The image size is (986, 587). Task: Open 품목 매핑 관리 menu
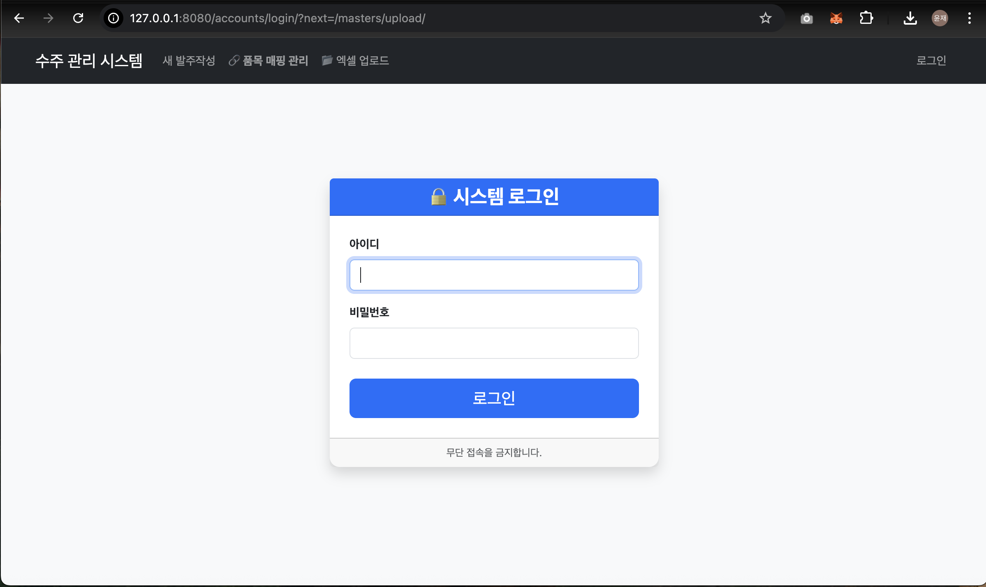pos(269,61)
